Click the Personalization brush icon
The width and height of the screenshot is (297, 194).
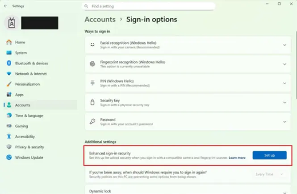tap(8, 84)
